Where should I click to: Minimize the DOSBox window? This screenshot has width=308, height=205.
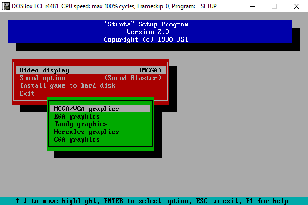click(x=253, y=6)
